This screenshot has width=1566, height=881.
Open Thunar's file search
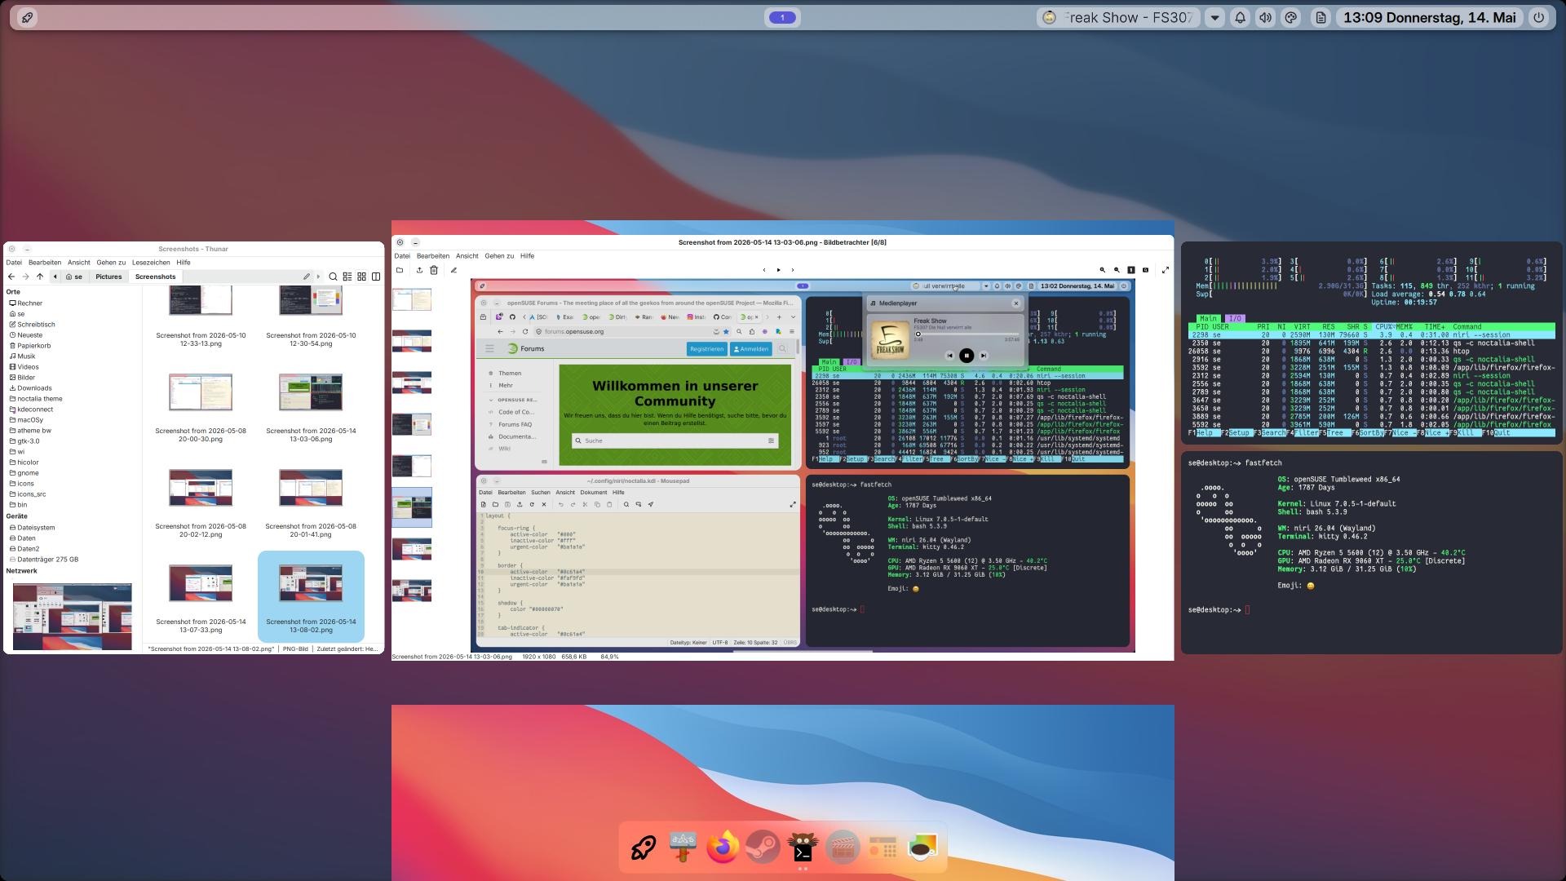click(333, 277)
